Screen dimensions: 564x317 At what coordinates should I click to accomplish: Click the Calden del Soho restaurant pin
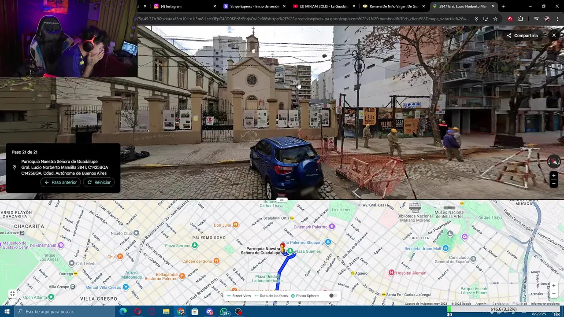click(x=216, y=261)
